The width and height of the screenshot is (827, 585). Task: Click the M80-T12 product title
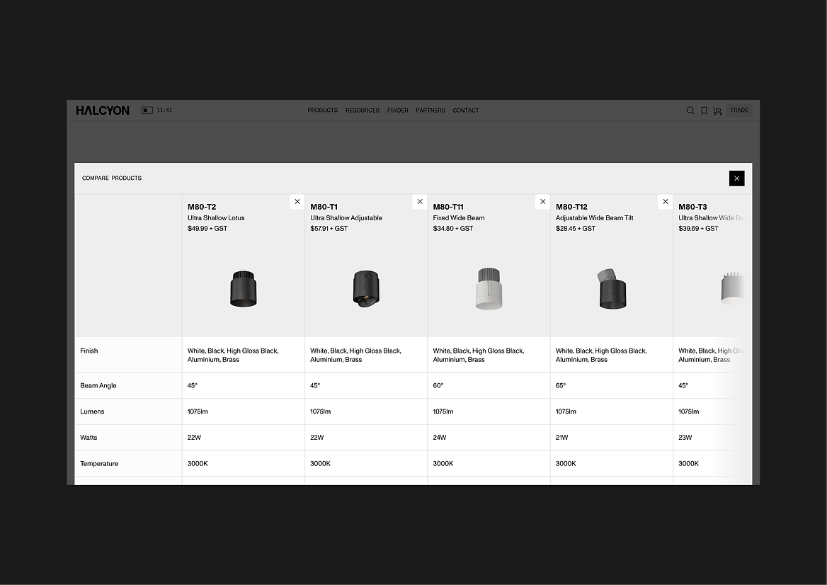[x=571, y=207]
